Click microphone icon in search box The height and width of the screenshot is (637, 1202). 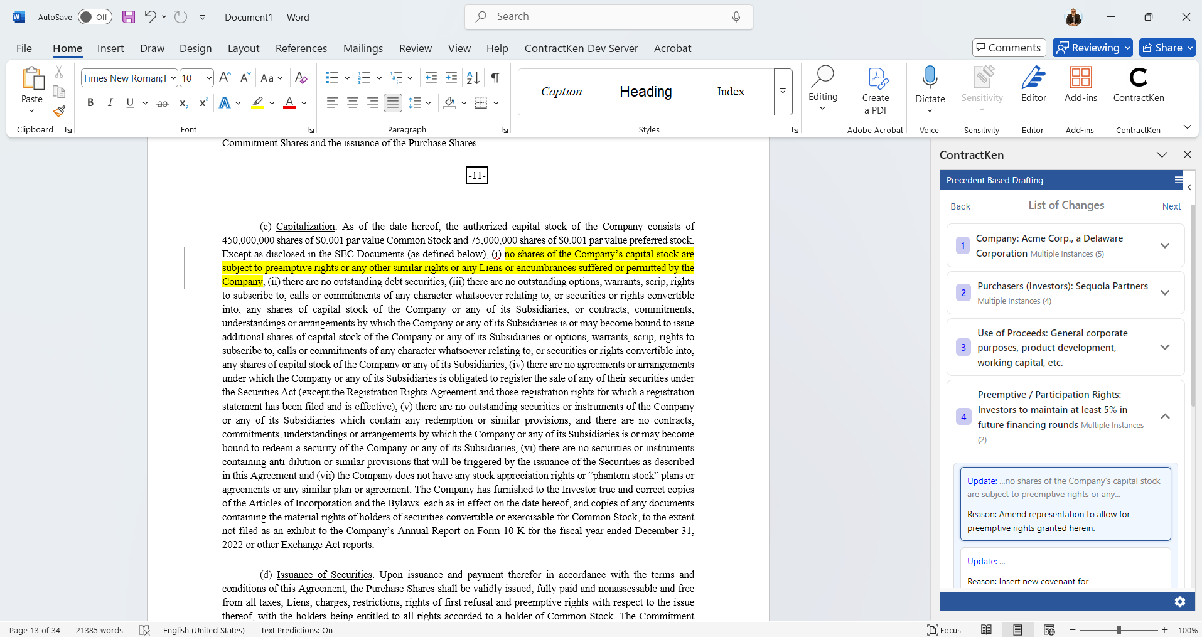point(736,17)
